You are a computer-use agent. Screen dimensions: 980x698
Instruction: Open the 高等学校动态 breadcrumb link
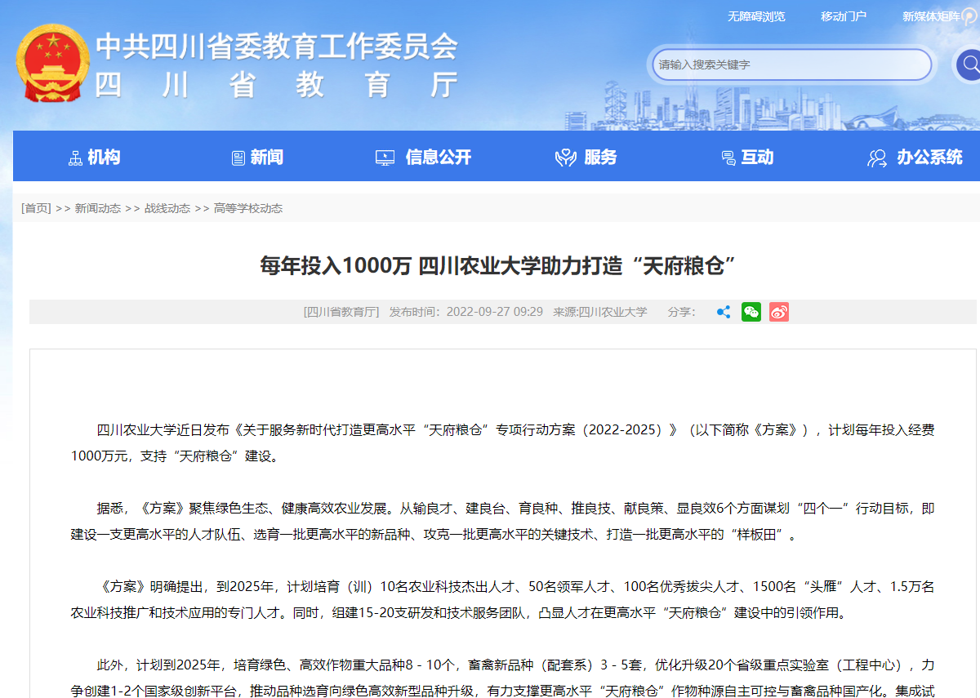click(x=248, y=208)
